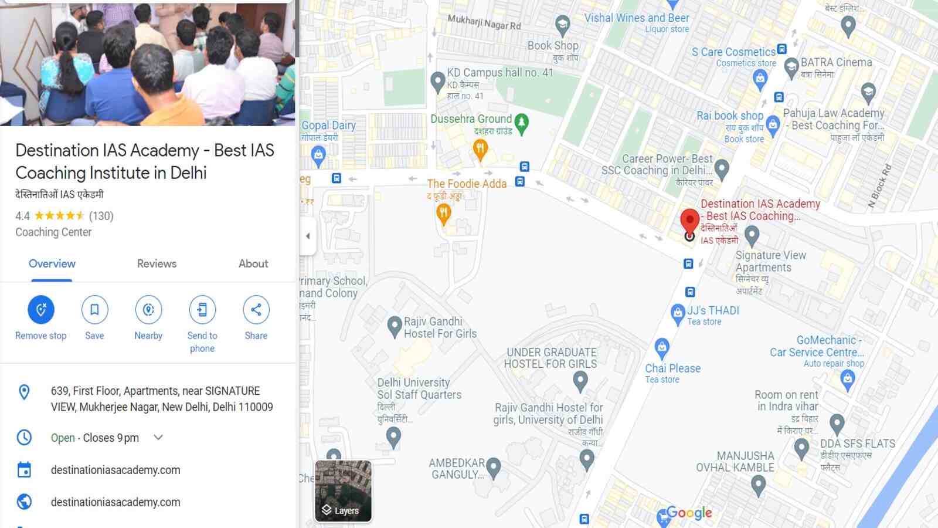Click The Foodie Adda restaurant marker

[444, 215]
